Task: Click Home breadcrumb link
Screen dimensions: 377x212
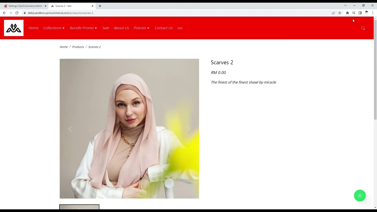Action: pos(64,47)
